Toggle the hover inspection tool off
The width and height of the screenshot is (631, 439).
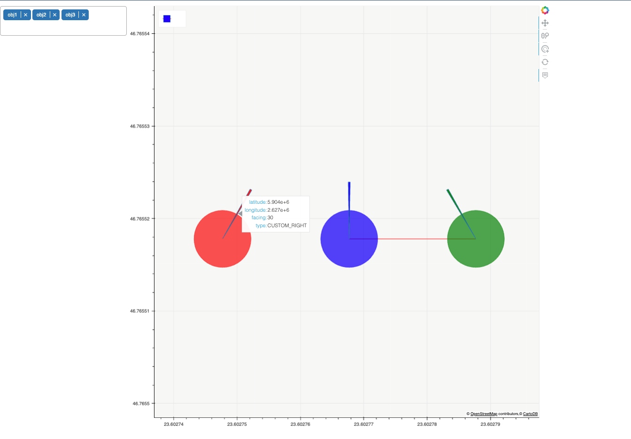click(545, 75)
